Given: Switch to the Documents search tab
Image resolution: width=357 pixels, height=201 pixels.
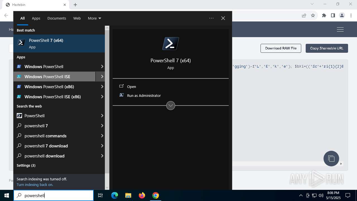Looking at the screenshot, I should point(57,18).
